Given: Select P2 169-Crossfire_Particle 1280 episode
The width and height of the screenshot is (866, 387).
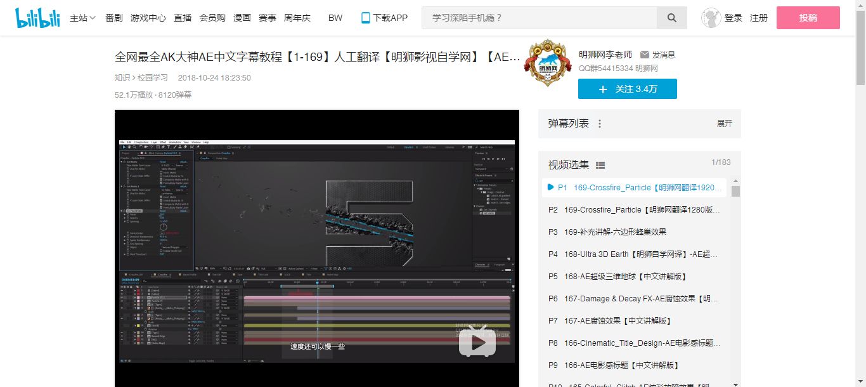Looking at the screenshot, I should pos(635,209).
